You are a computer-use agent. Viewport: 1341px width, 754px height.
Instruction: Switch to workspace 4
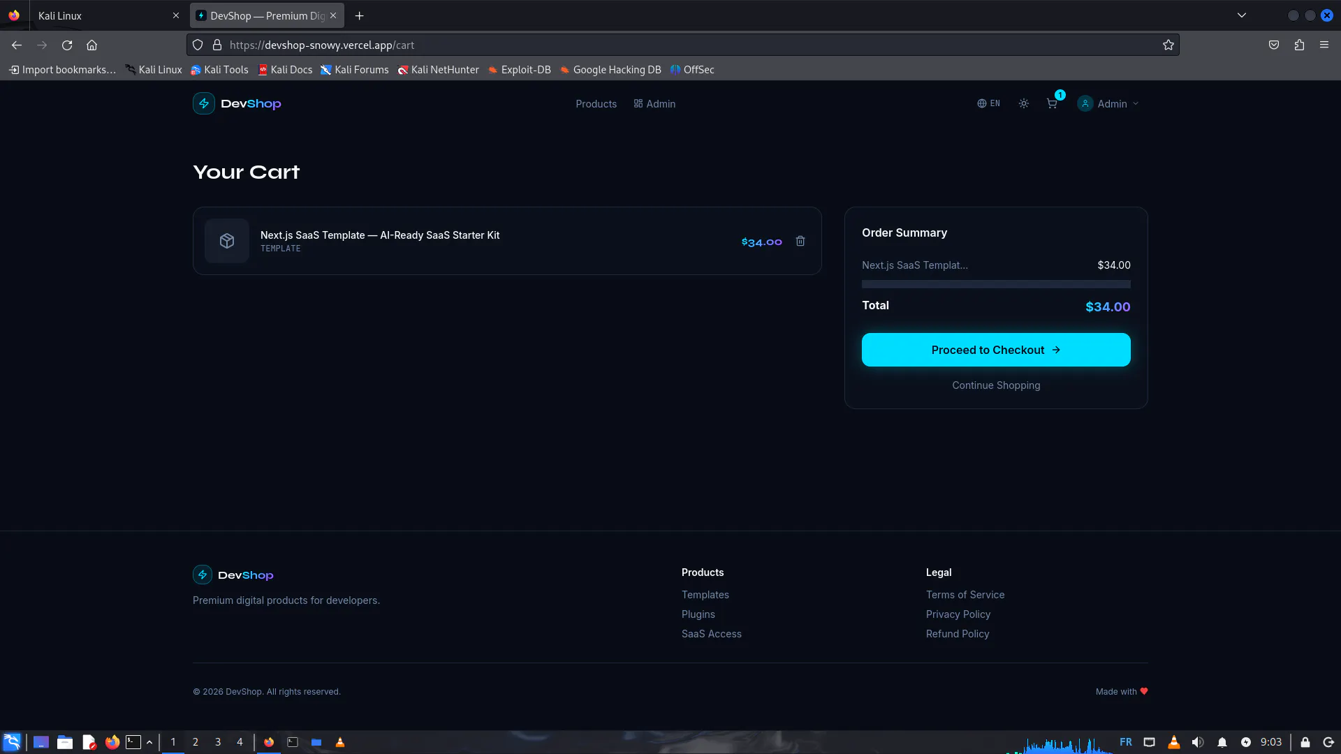pyautogui.click(x=240, y=742)
